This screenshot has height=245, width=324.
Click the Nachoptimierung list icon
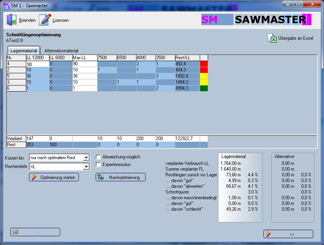[x=101, y=177]
